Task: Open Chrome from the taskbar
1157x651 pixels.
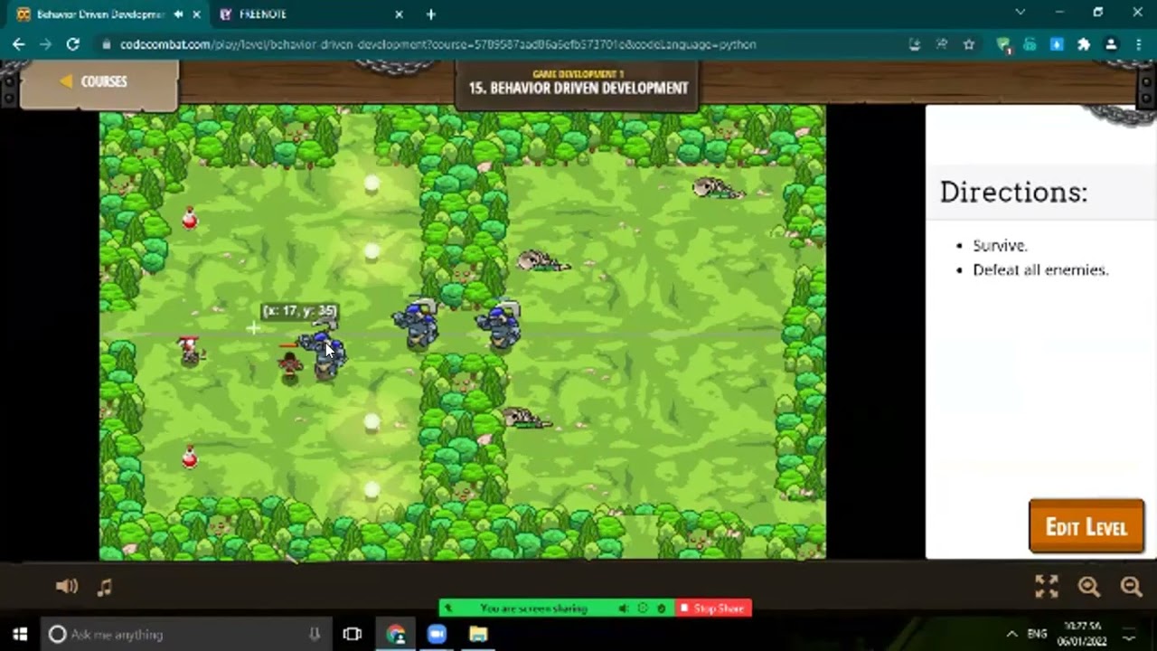Action: 395,634
